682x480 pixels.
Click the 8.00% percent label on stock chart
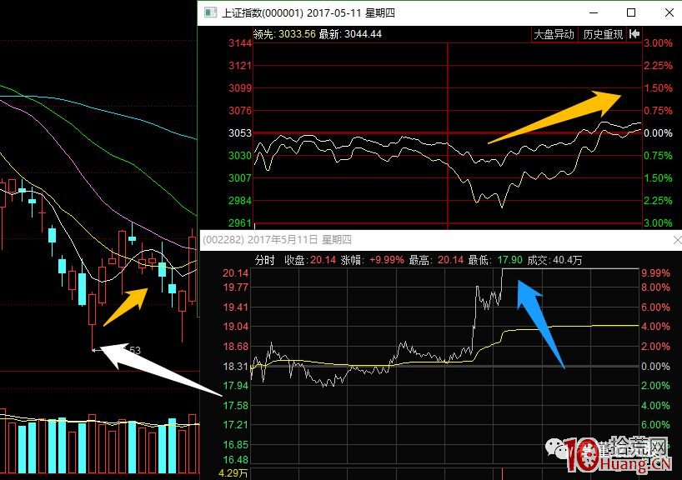pos(656,287)
